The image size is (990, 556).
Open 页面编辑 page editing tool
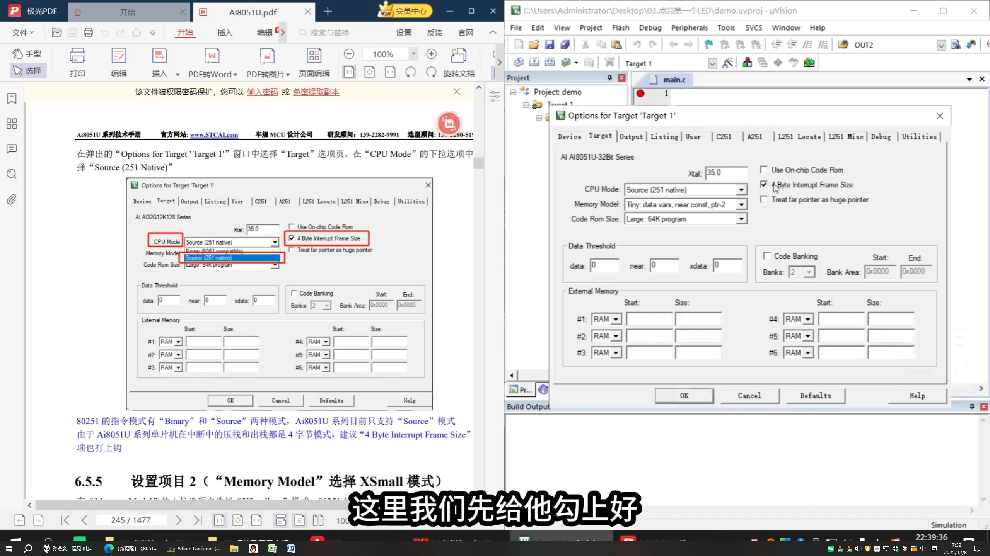point(313,61)
